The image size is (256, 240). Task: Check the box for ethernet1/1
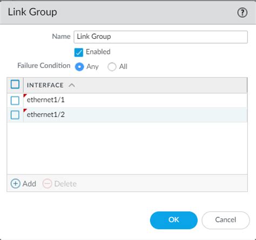(15, 100)
